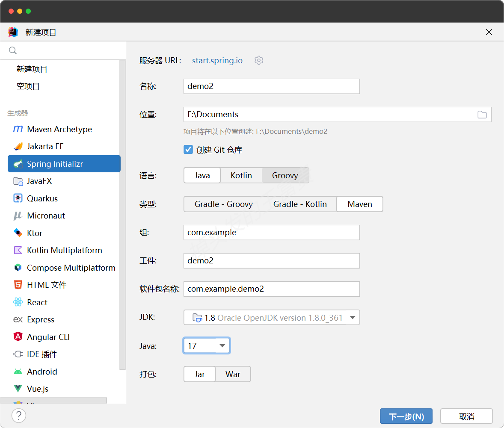Screen dimensions: 504x428
Task: Click the JavaFX folder icon
Action: tap(18, 181)
